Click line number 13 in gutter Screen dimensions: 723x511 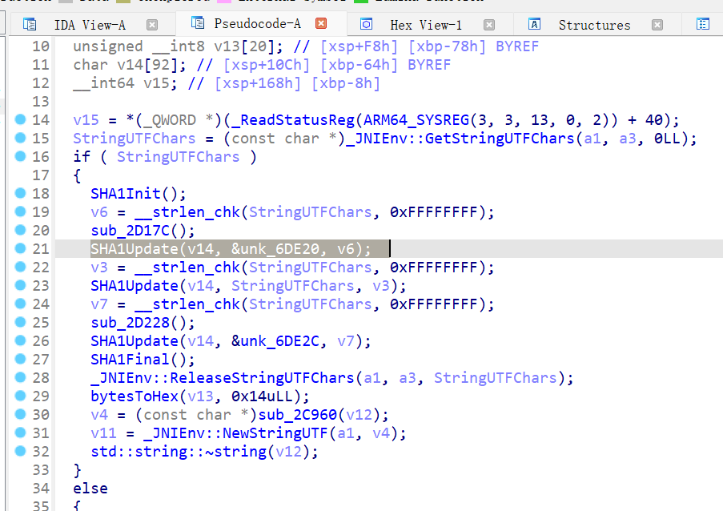pyautogui.click(x=41, y=102)
